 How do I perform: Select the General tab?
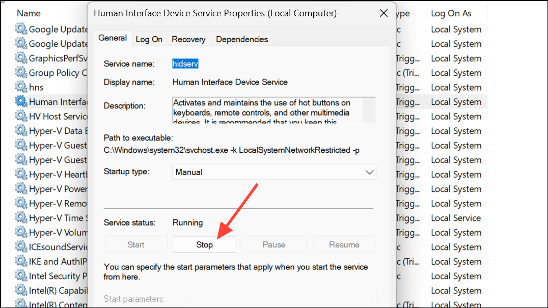pos(113,38)
